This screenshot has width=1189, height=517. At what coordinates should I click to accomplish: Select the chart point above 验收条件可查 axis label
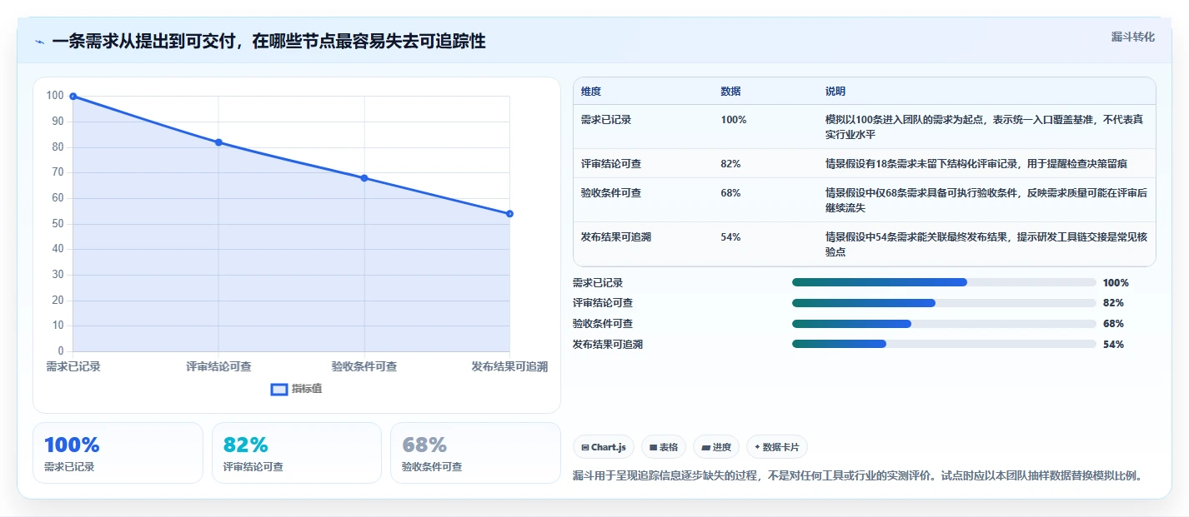(364, 178)
